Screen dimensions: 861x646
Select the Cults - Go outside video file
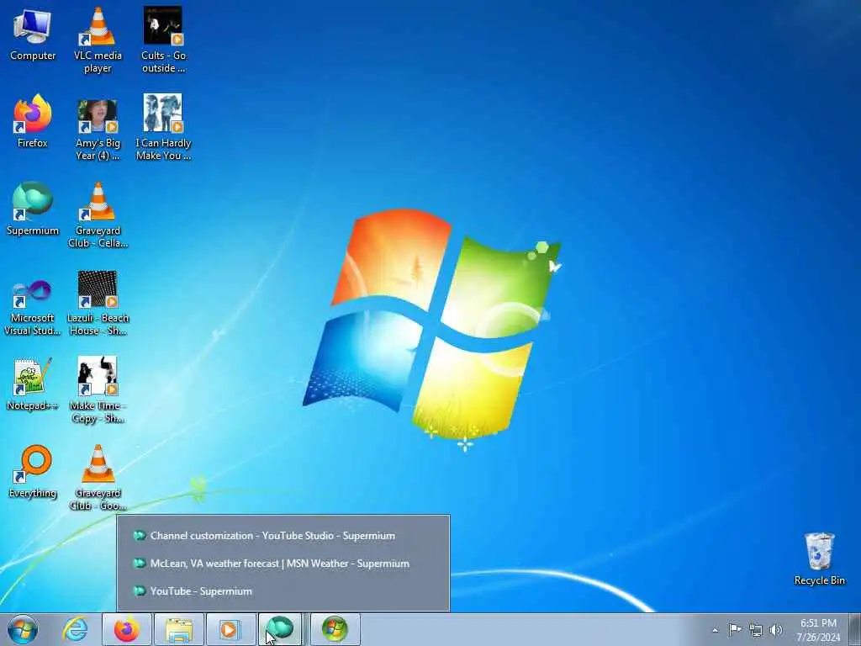tap(163, 40)
